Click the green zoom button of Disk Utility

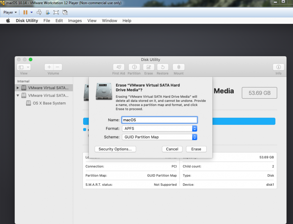click(x=30, y=59)
